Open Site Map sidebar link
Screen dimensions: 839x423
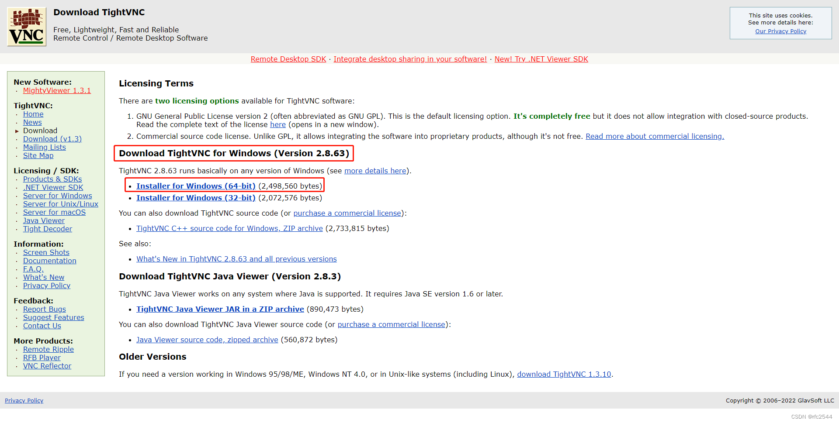coord(38,155)
